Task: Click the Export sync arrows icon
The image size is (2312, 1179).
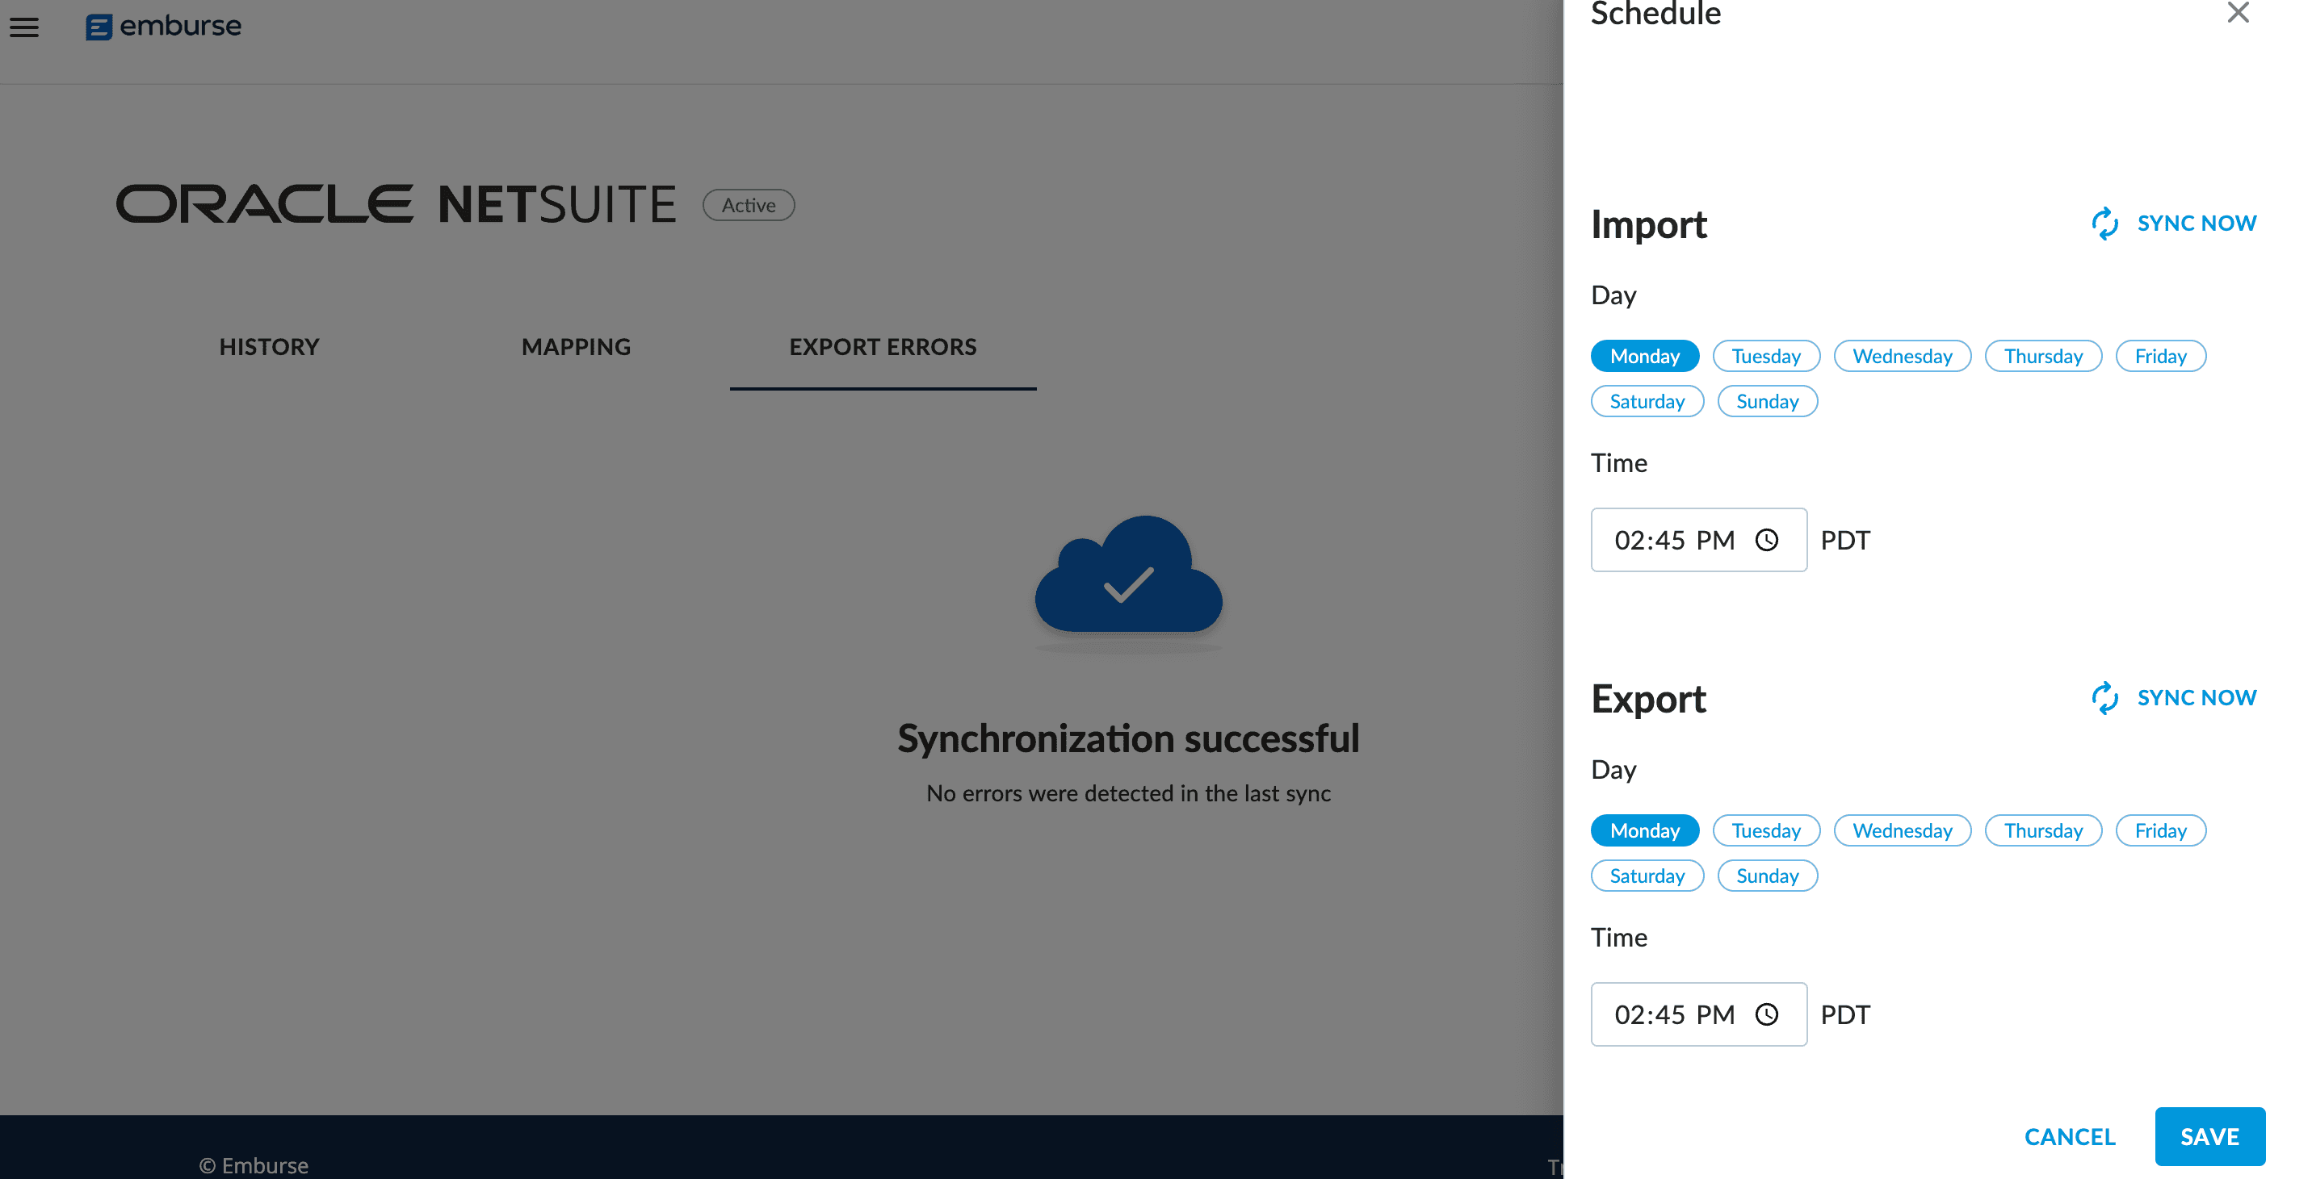Action: [x=2104, y=697]
